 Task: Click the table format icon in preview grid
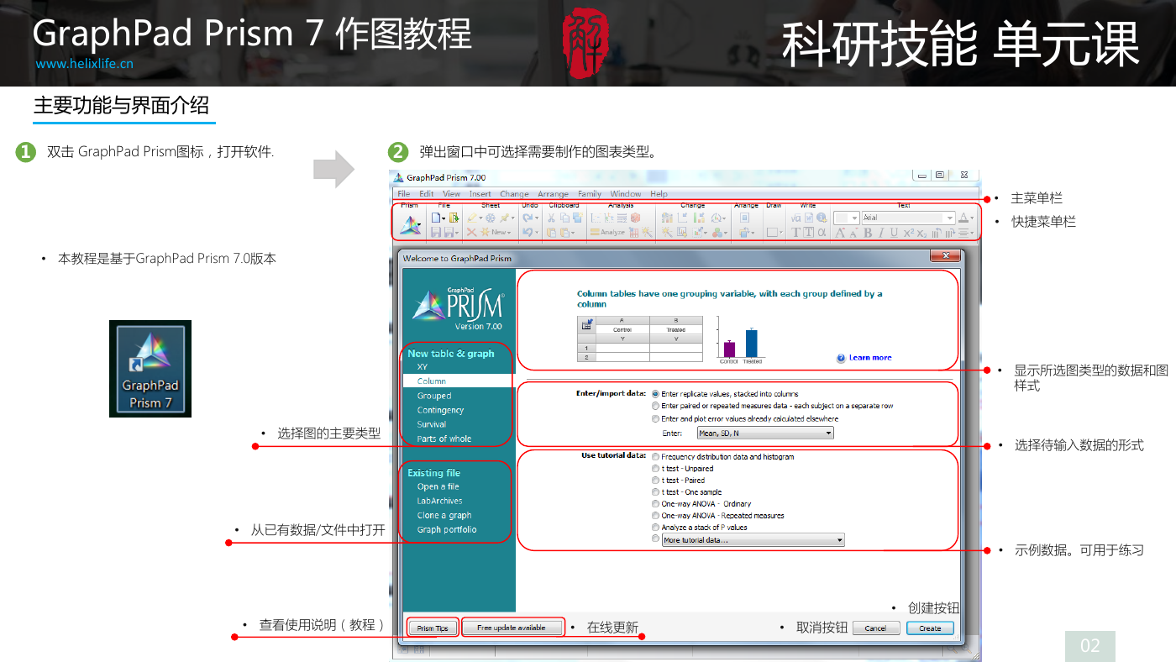tap(587, 323)
